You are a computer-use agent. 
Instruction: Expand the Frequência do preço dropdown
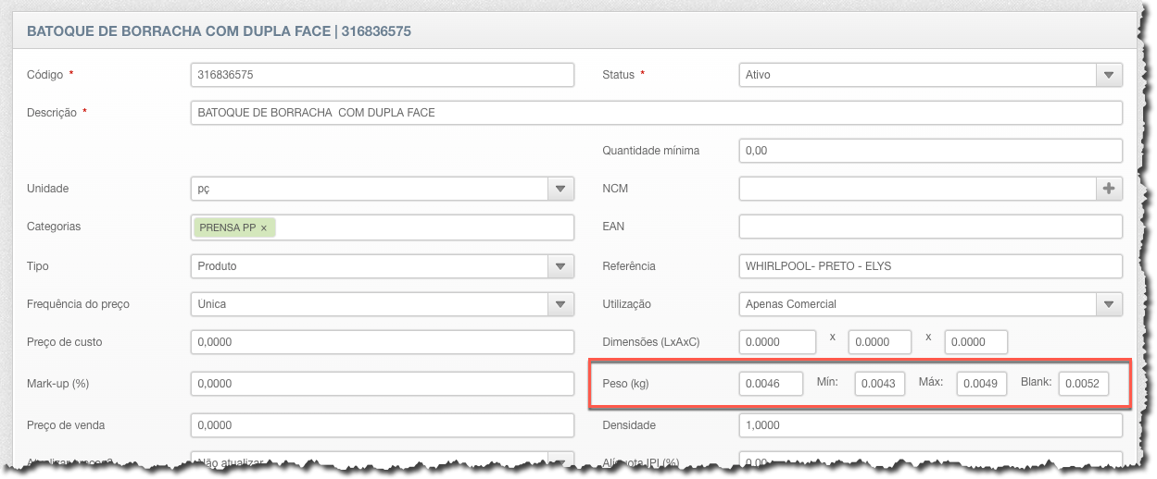click(x=560, y=304)
